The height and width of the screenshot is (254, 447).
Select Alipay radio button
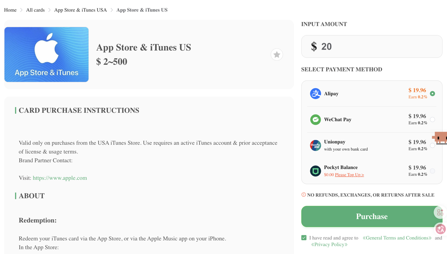tap(432, 93)
